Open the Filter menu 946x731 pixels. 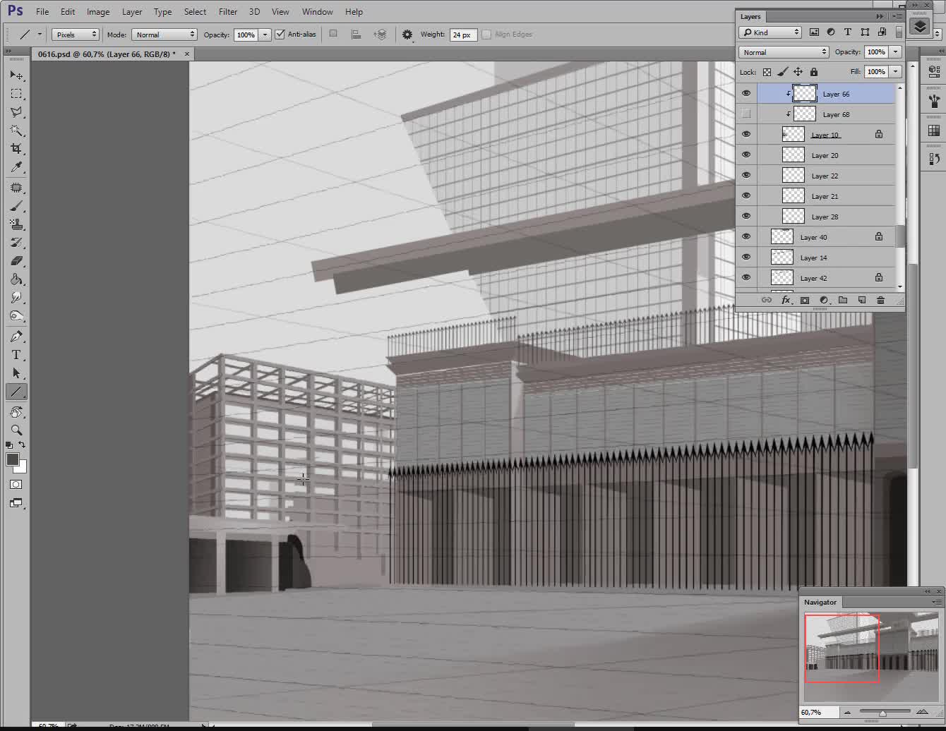pos(228,11)
